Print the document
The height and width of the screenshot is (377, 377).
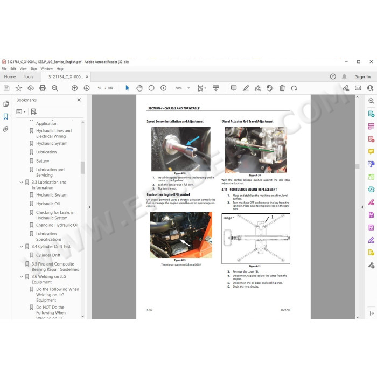click(43, 88)
